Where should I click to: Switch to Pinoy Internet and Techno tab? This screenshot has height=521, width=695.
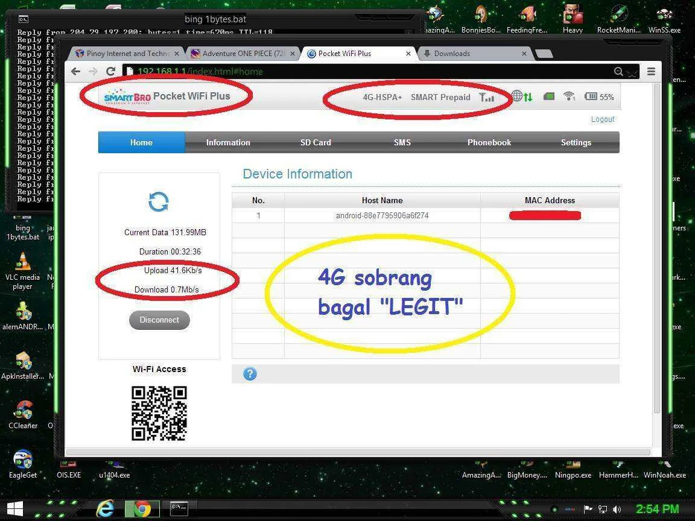pyautogui.click(x=126, y=54)
